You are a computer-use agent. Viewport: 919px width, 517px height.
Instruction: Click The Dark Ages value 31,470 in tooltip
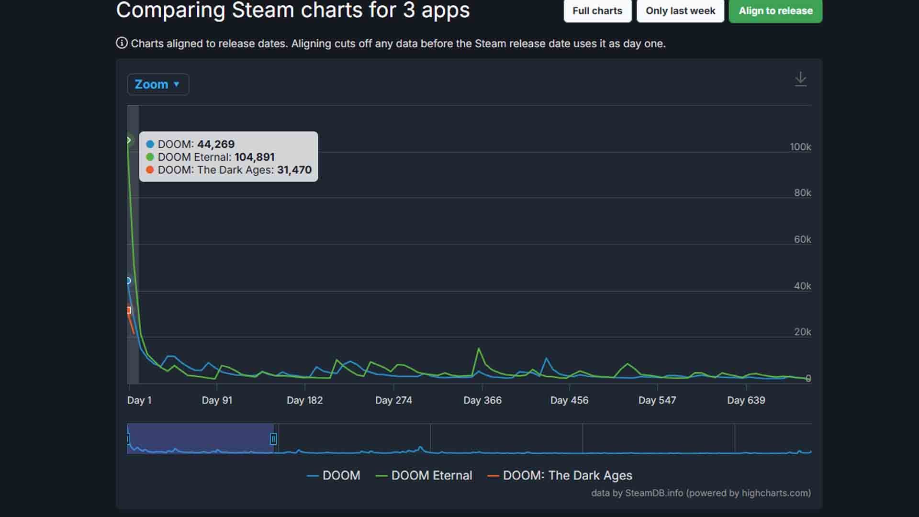point(294,170)
